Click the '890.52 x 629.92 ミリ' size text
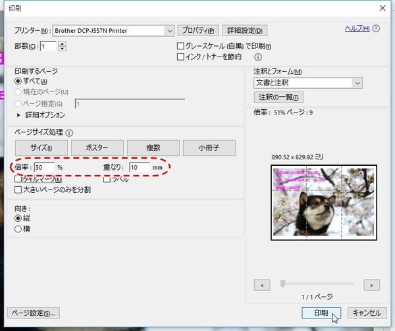Image resolution: width=395 pixels, height=331 pixels. point(298,157)
